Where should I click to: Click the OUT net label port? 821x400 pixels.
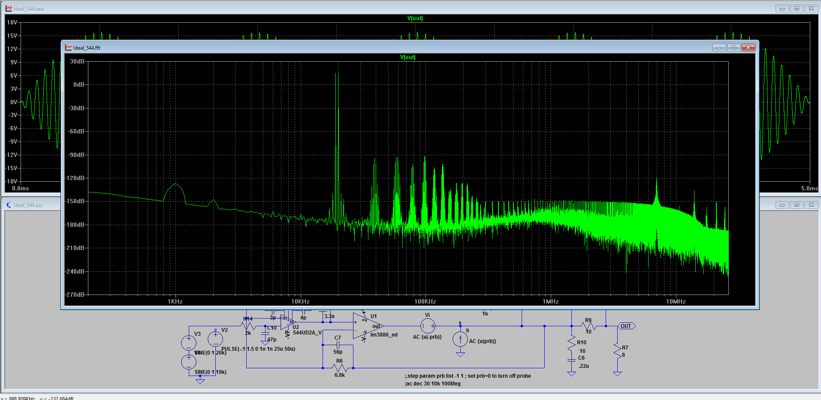pos(627,326)
